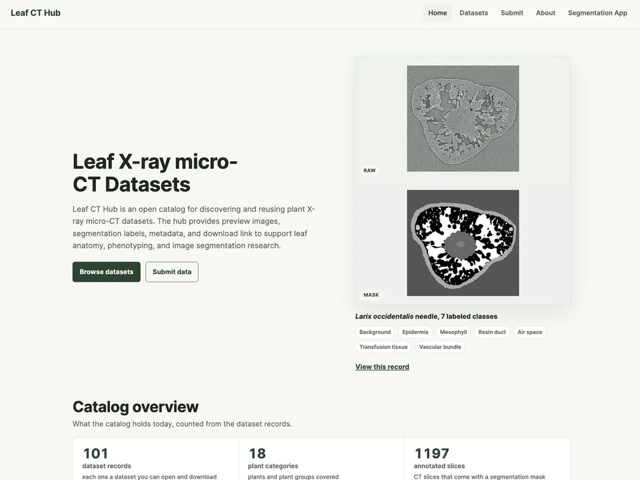The height and width of the screenshot is (480, 640).
Task: Select the Vascular bundle class tag
Action: tap(440, 347)
